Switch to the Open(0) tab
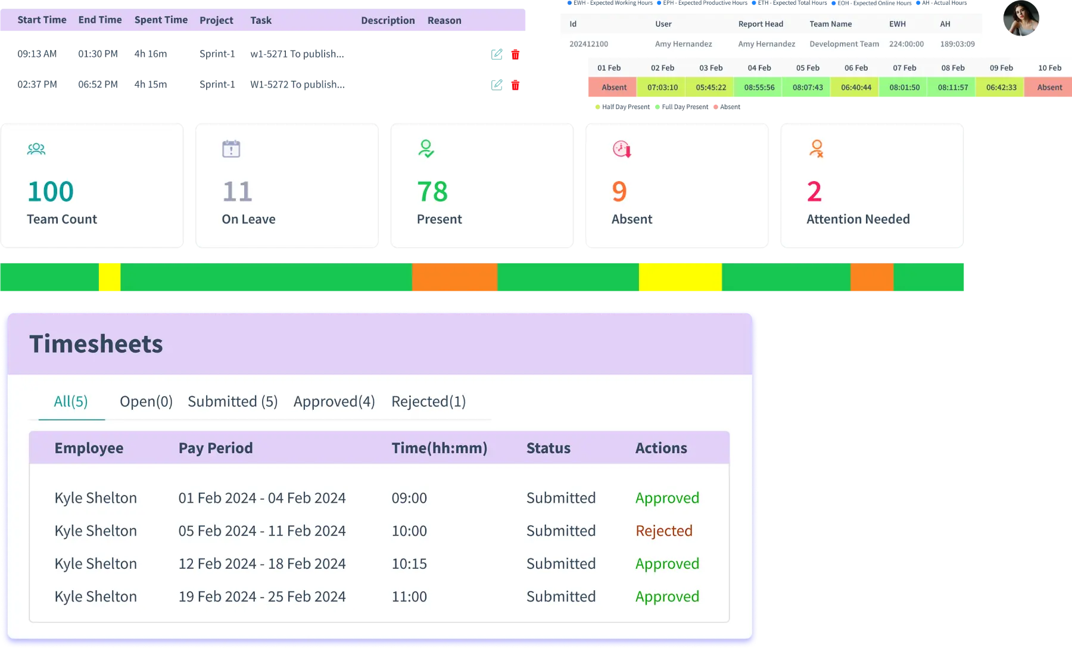The image size is (1072, 648). (x=145, y=401)
